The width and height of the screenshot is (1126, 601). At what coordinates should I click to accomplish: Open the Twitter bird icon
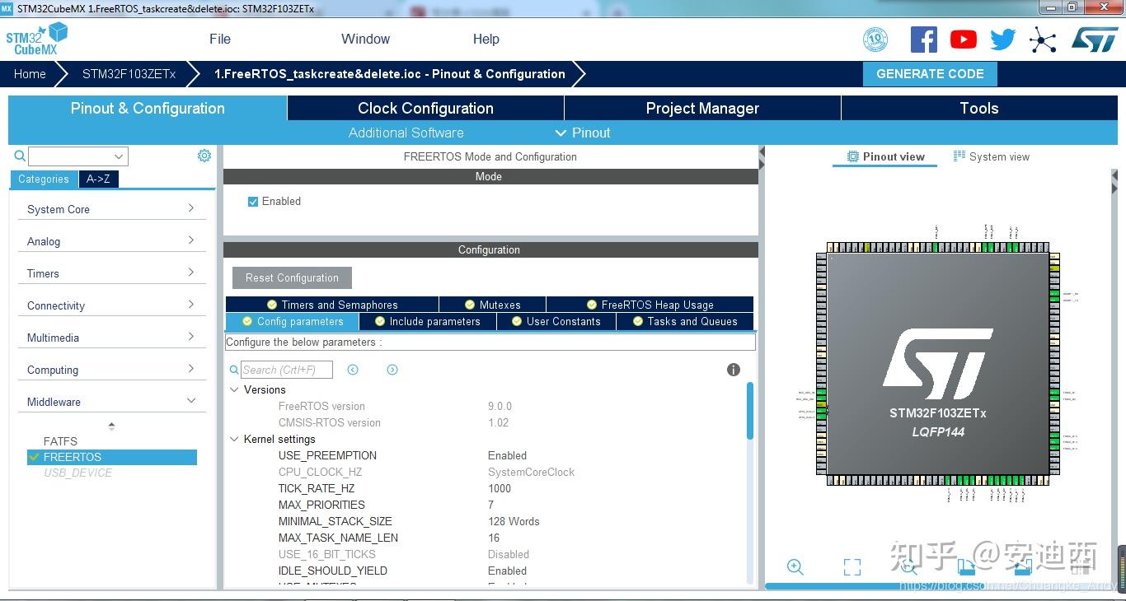tap(1002, 40)
